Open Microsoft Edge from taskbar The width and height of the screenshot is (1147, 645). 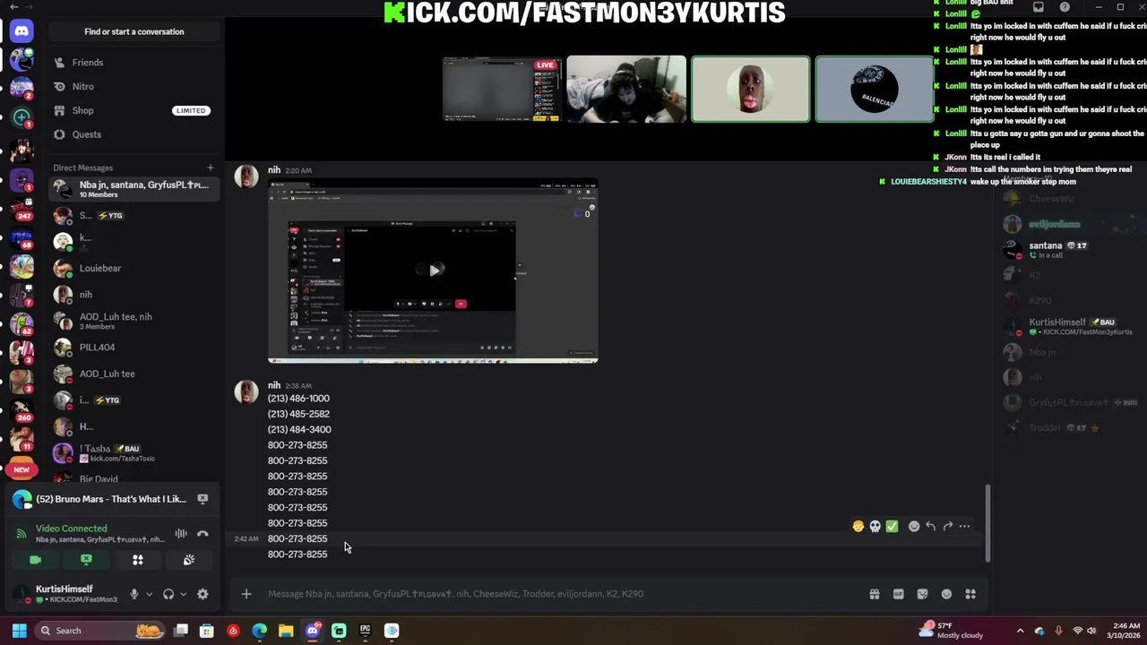(260, 631)
